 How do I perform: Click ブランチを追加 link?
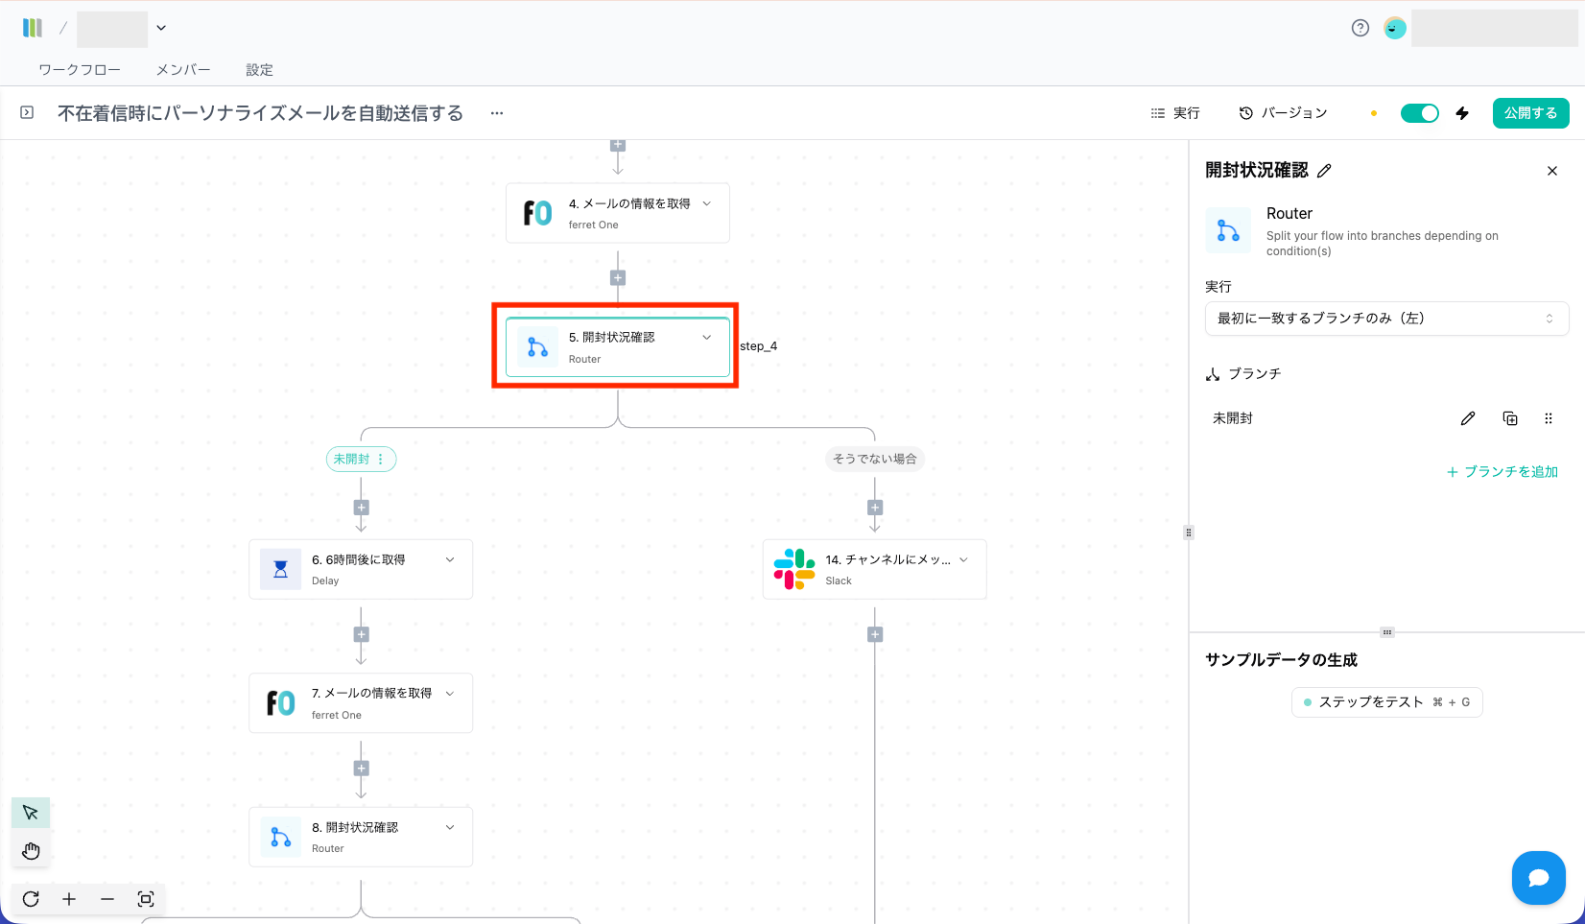point(1502,472)
